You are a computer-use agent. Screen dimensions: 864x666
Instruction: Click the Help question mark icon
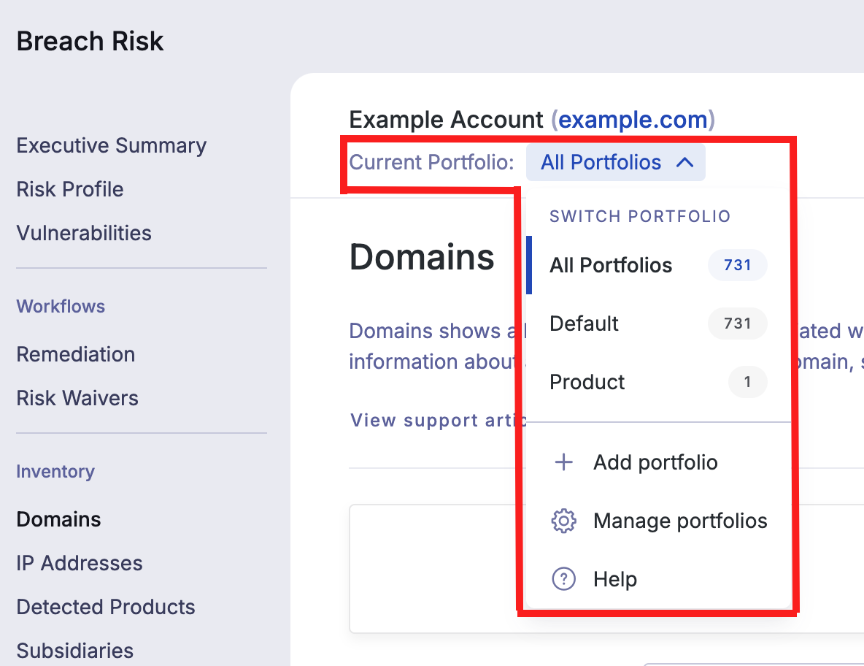[x=563, y=578]
